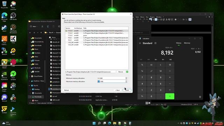Click the Up arrow in File Explorer navigation

(x=41, y=33)
